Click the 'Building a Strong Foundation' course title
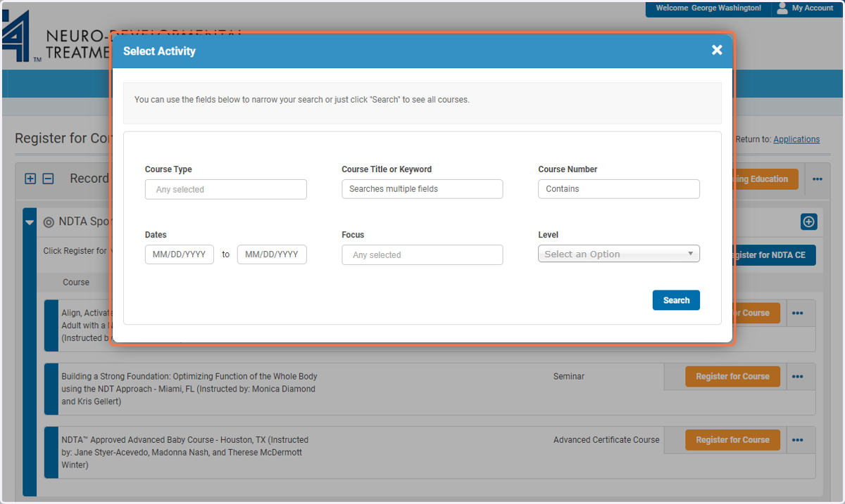Viewport: 845px width, 504px height. [x=189, y=389]
